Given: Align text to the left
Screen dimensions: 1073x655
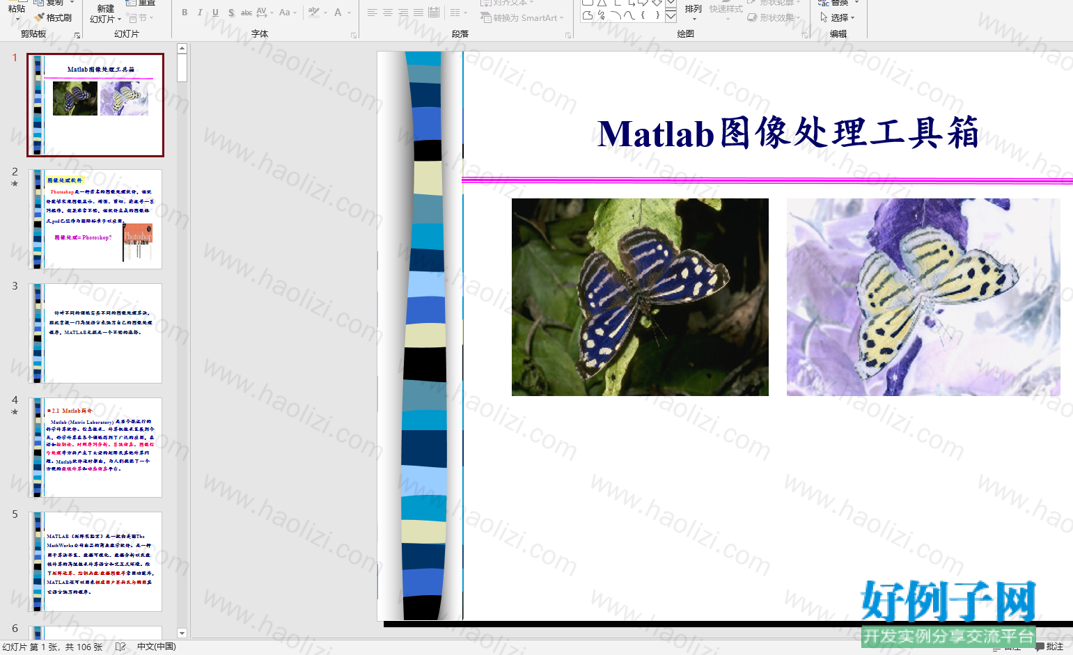Looking at the screenshot, I should click(373, 13).
